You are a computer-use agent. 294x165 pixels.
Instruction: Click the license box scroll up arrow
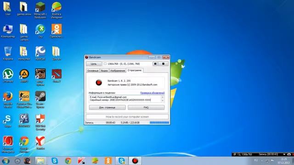(x=163, y=97)
